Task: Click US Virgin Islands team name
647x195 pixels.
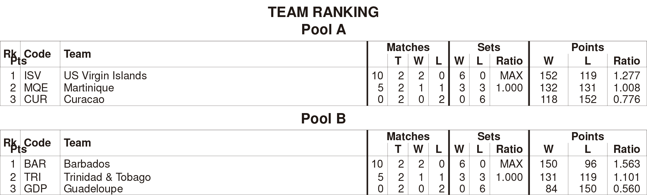Action: (105, 76)
